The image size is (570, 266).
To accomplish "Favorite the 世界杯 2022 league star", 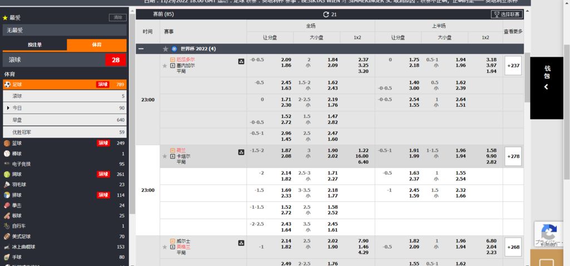I will (x=165, y=49).
